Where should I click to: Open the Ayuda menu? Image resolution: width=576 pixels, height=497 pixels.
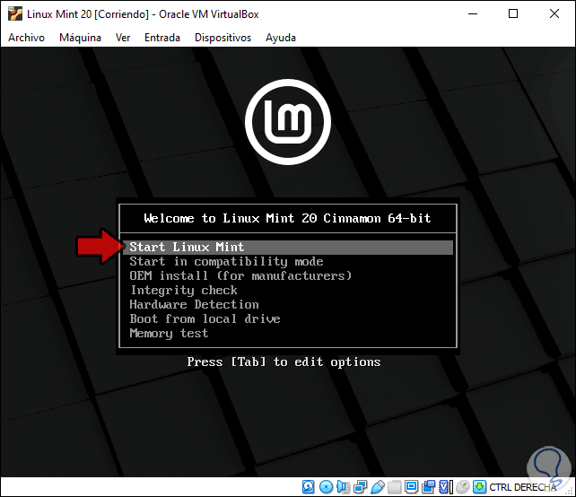point(281,38)
